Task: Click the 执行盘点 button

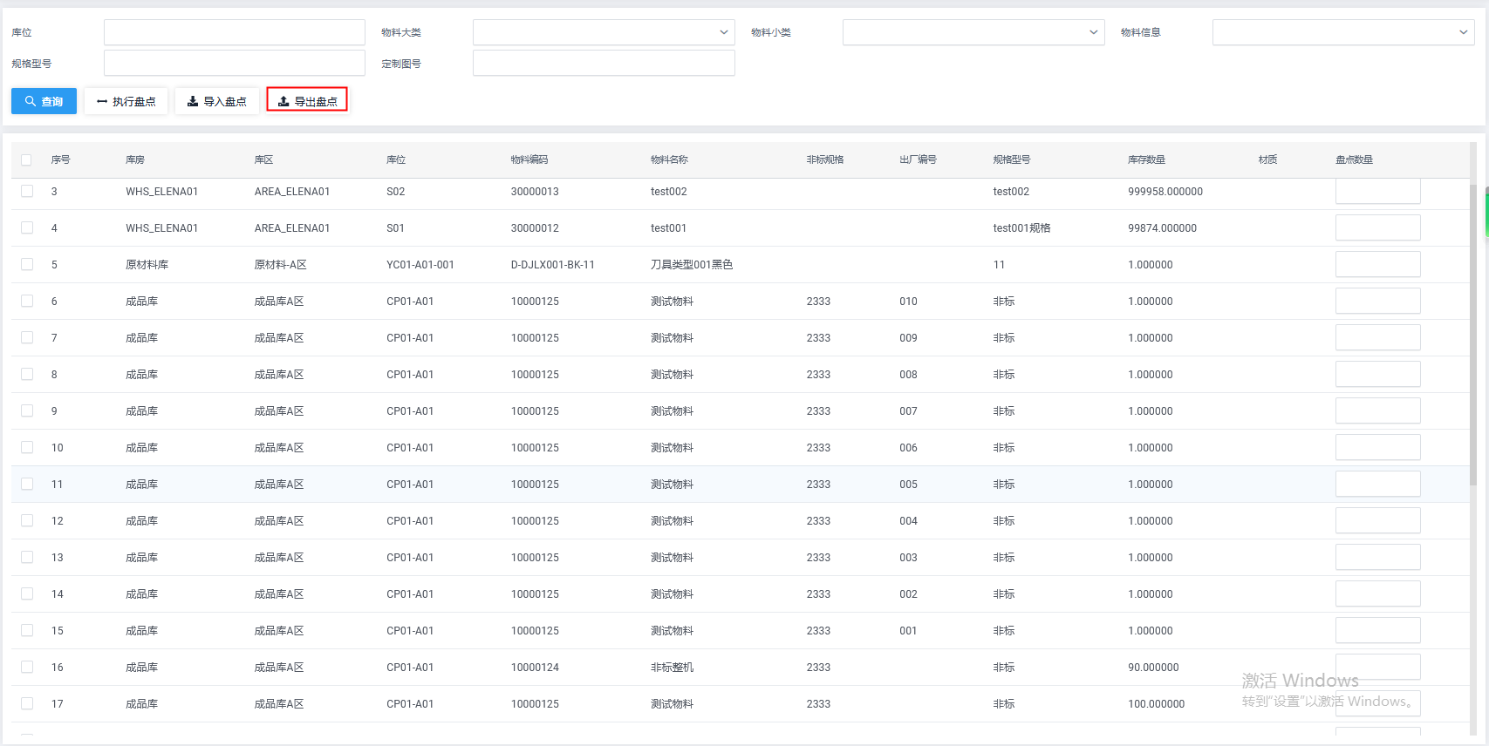Action: click(126, 101)
